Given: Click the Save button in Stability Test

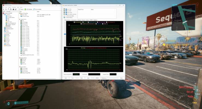Looking at the screenshot, I should pyautogui.click(x=88, y=78).
